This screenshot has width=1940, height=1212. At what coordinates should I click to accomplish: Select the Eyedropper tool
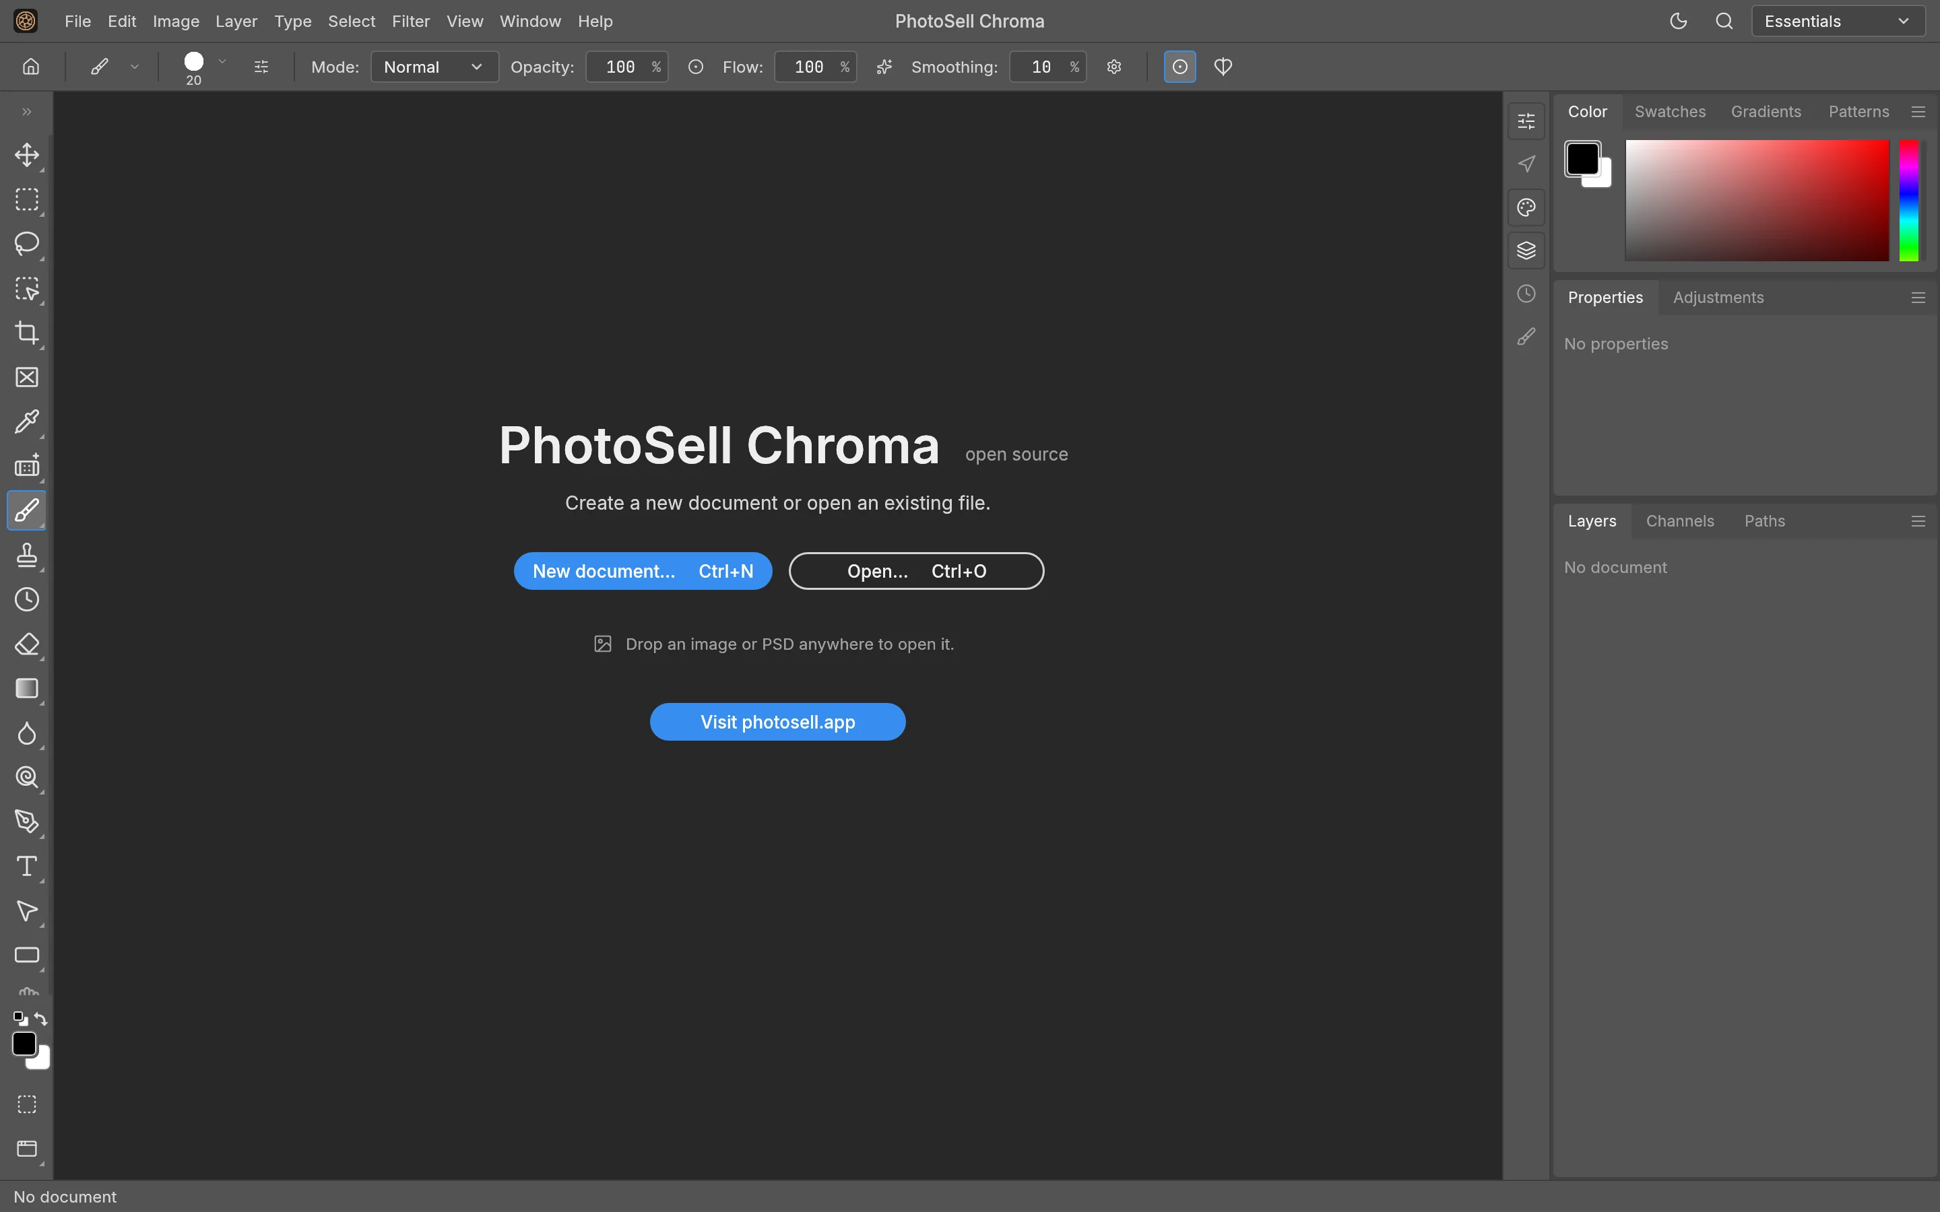pos(27,422)
